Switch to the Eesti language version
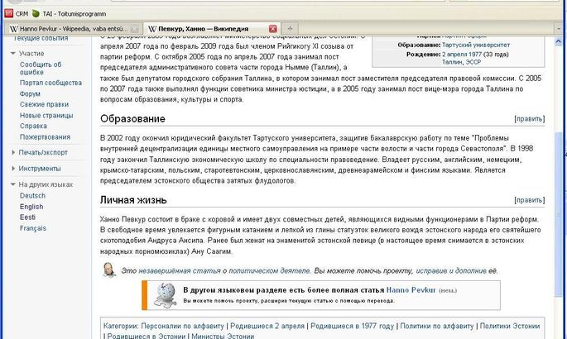 tap(27, 217)
